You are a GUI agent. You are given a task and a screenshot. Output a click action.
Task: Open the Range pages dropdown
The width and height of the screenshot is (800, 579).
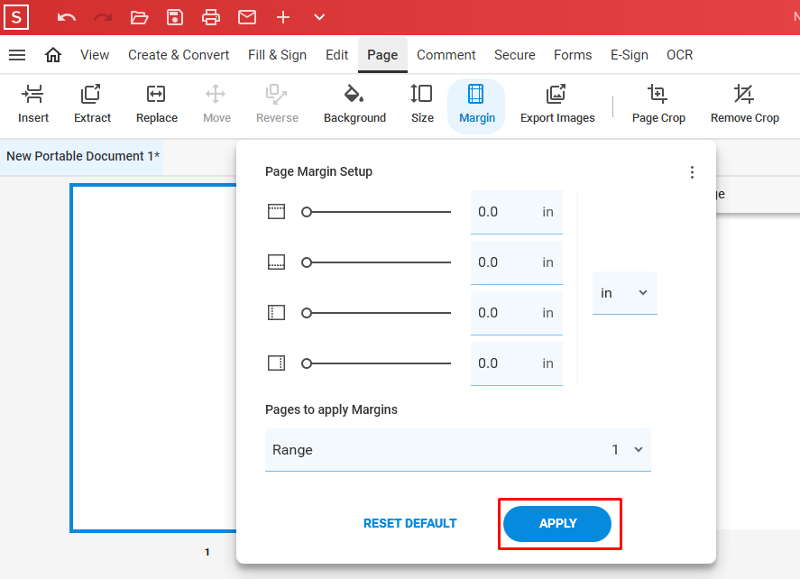pyautogui.click(x=457, y=450)
